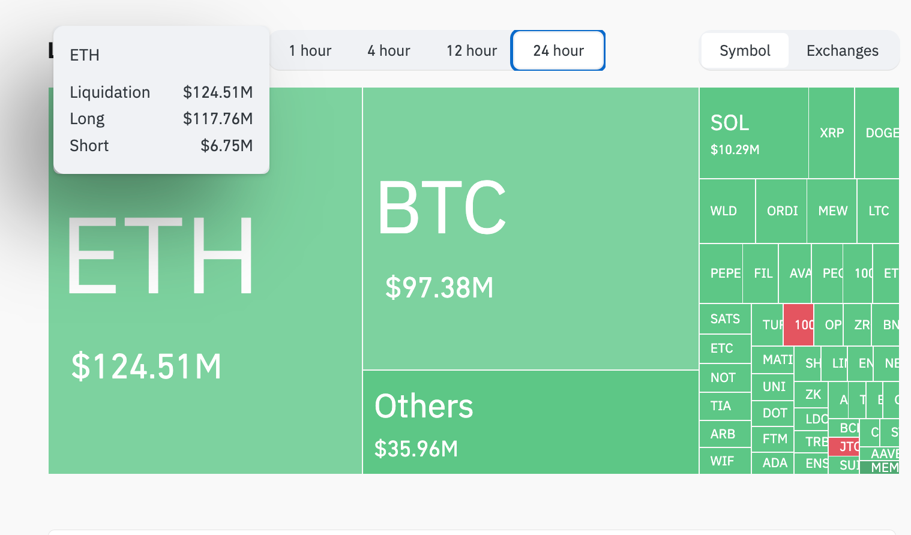911x535 pixels.
Task: Select the LDO tile
Action: tap(811, 419)
